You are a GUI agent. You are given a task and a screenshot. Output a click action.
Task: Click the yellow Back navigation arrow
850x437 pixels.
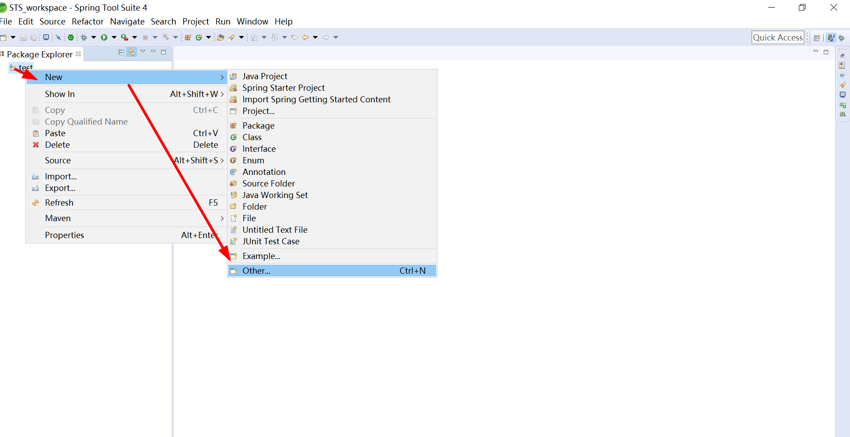305,37
